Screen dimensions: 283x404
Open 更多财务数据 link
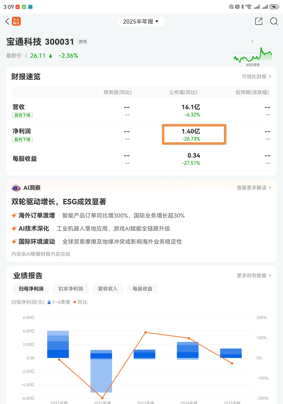(254, 276)
